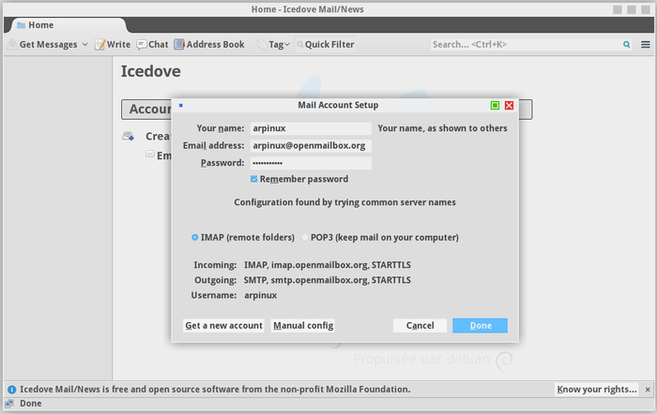The height and width of the screenshot is (414, 657).
Task: Click the Icedove heading text
Action: tap(151, 71)
